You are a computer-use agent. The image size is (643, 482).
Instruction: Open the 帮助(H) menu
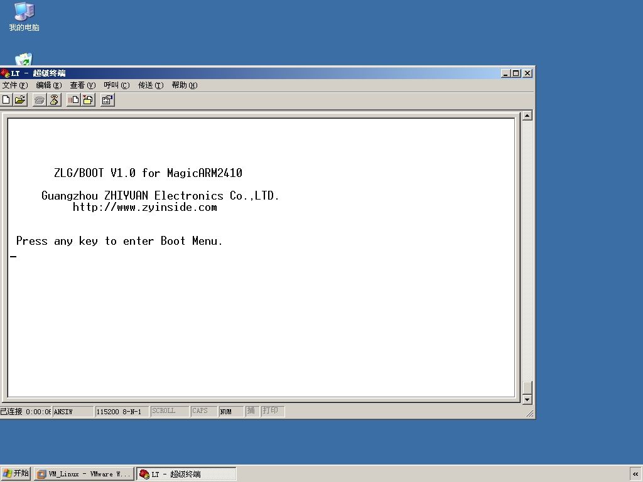click(185, 85)
